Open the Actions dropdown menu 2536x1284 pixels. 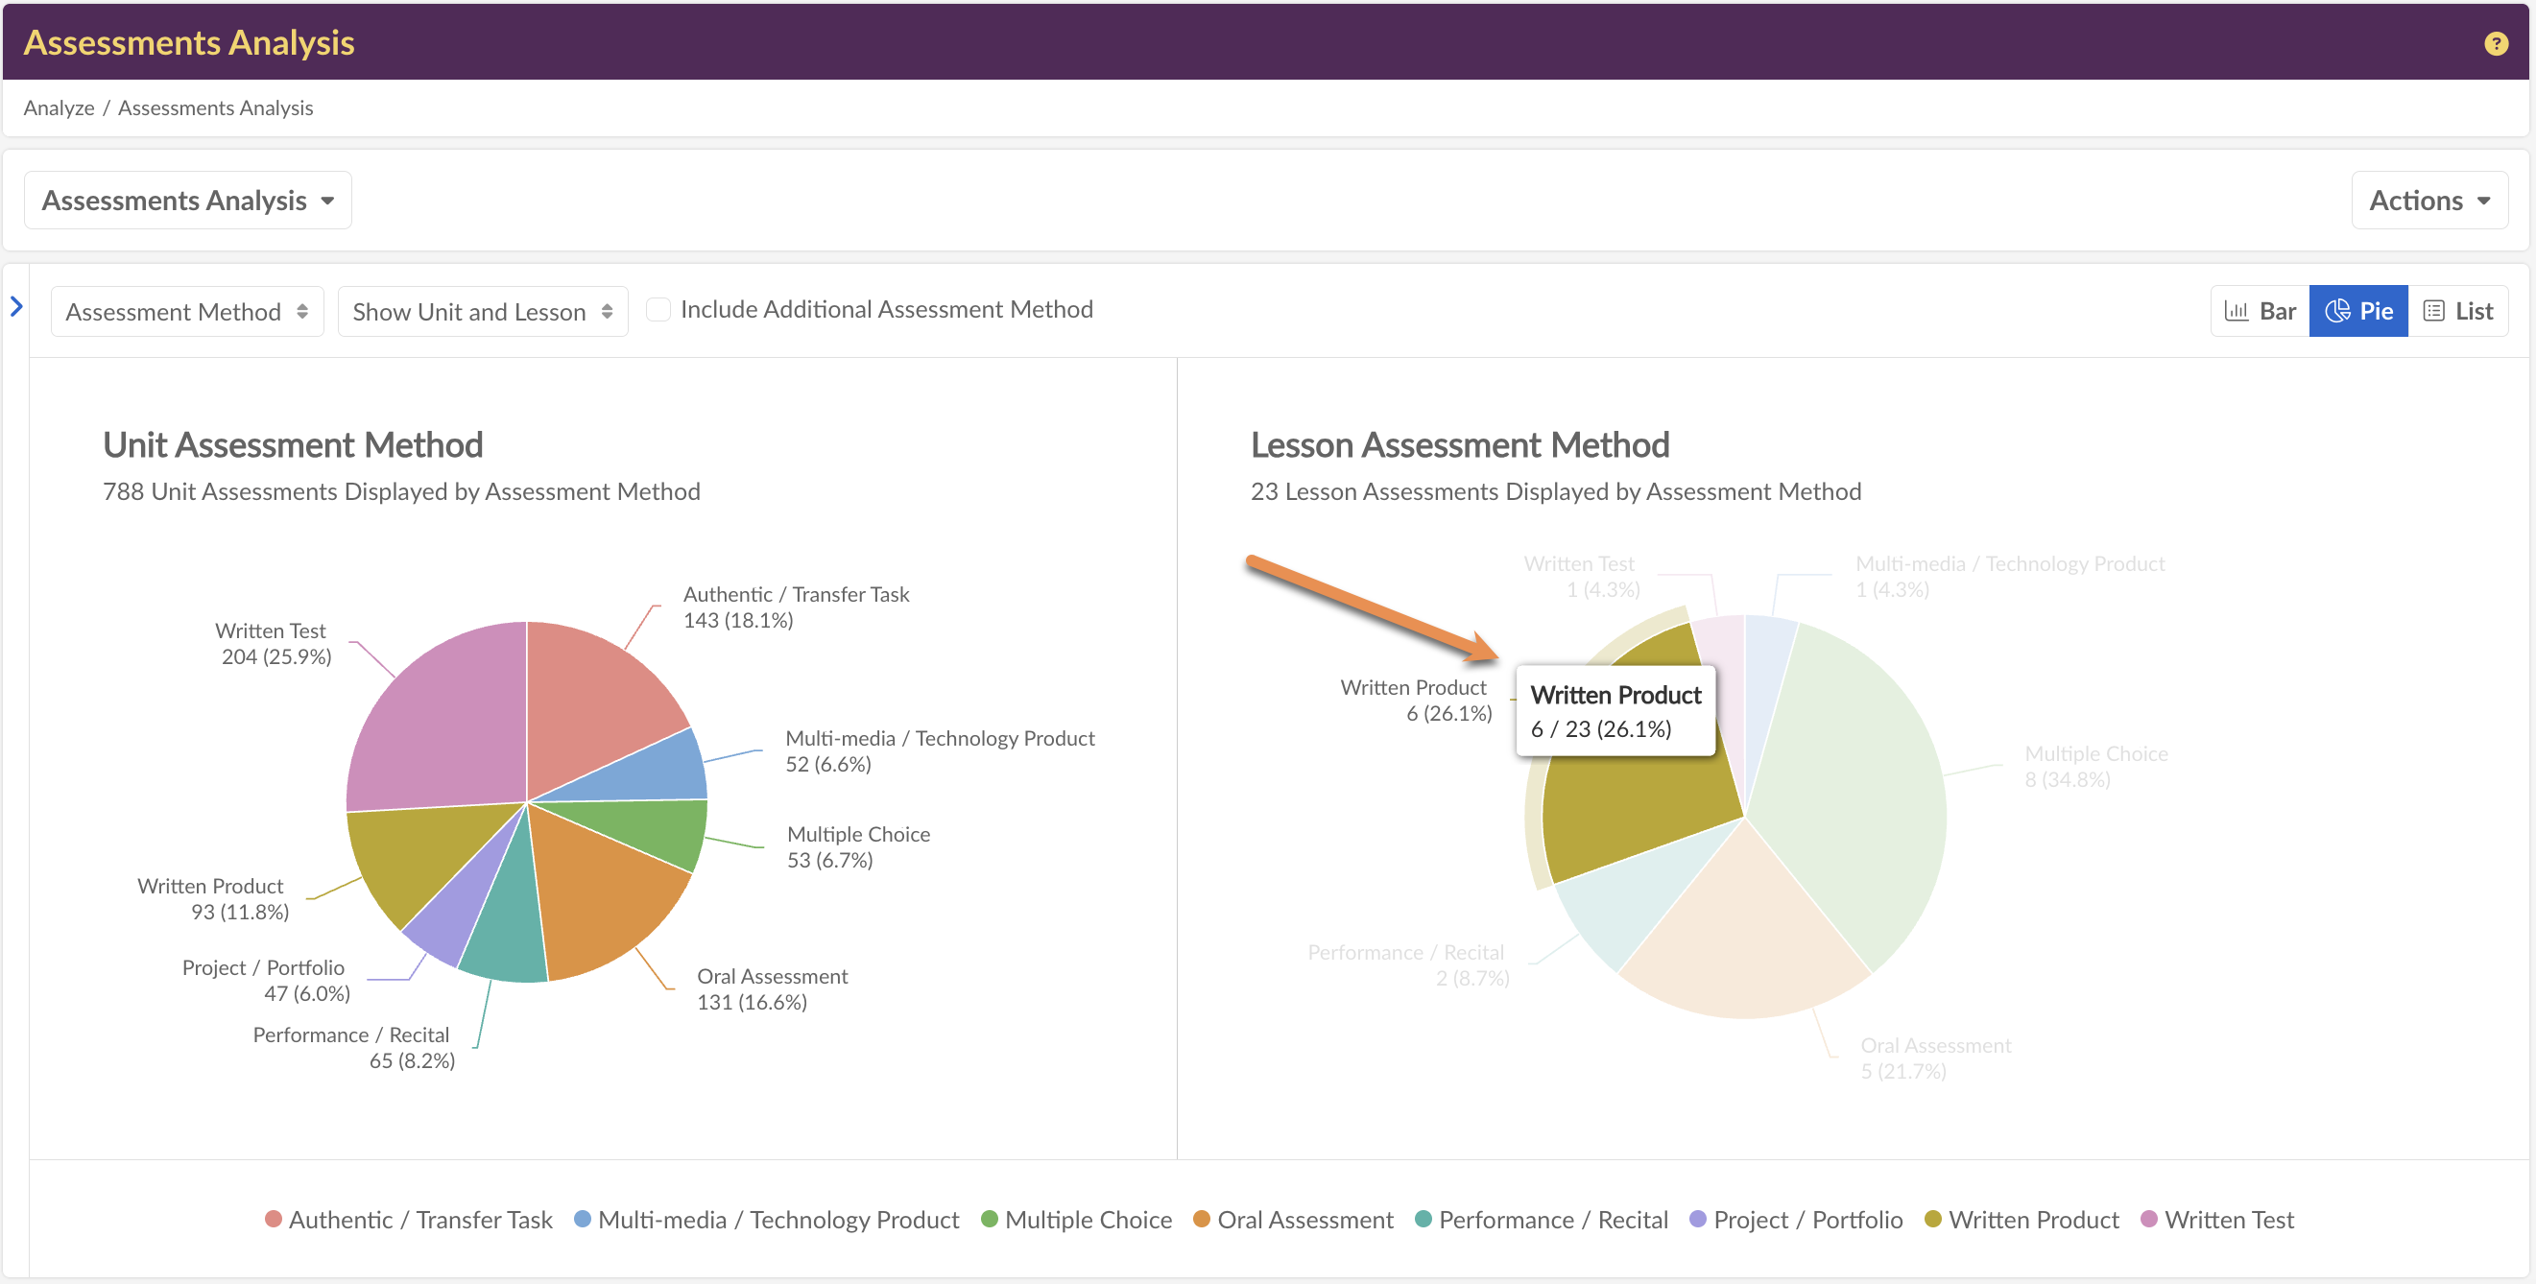click(2428, 201)
